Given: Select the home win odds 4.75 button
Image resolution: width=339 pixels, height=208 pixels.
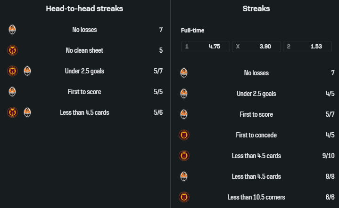Looking at the screenshot, I should (x=206, y=47).
